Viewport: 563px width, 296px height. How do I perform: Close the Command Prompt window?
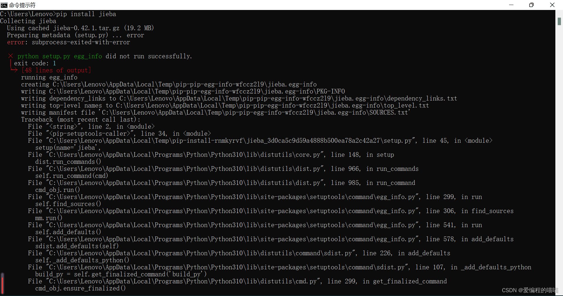(552, 5)
